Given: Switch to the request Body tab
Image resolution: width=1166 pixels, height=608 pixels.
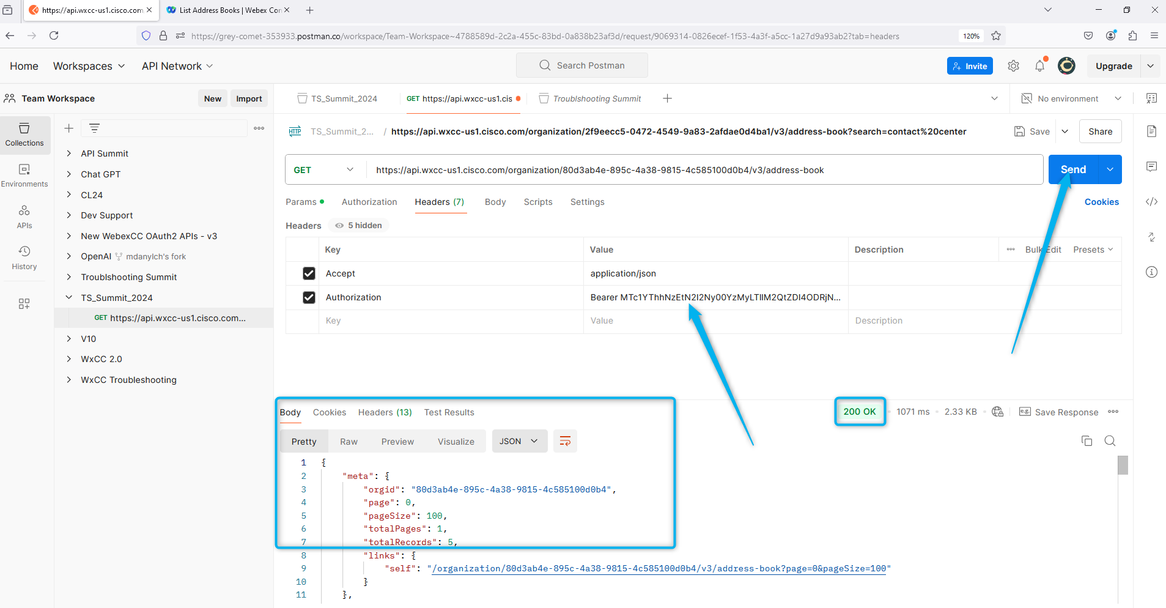Looking at the screenshot, I should coord(495,202).
